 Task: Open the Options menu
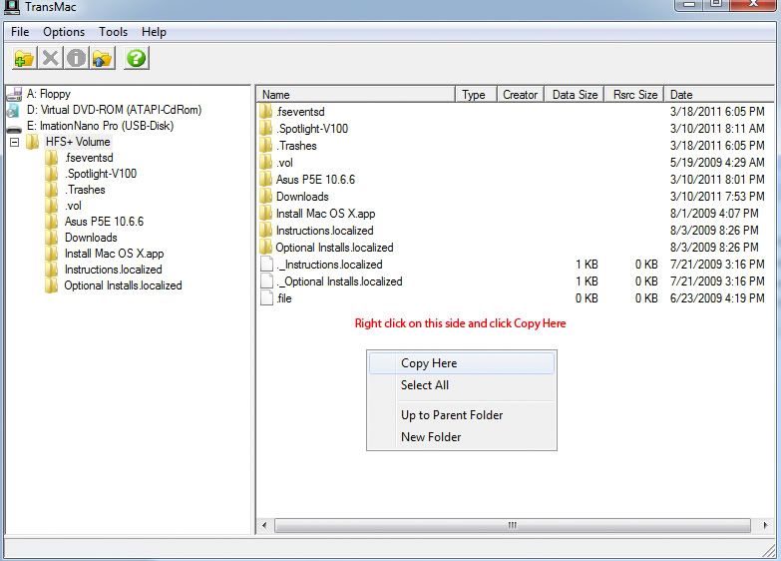click(x=64, y=32)
